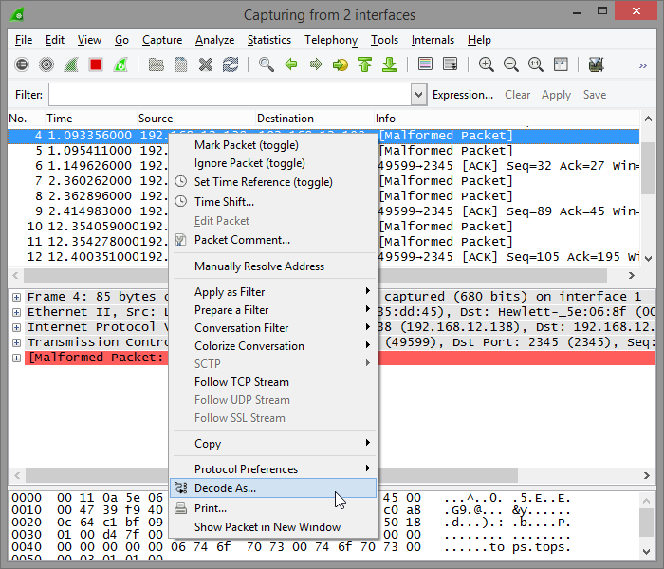Reload the capture file icon

pyautogui.click(x=231, y=64)
